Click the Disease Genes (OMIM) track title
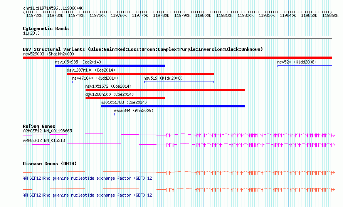The image size is (343, 207). tap(50, 164)
